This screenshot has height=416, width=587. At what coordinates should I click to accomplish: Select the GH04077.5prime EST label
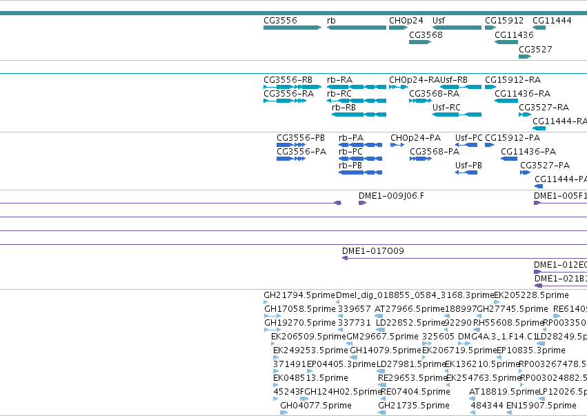[x=316, y=406]
